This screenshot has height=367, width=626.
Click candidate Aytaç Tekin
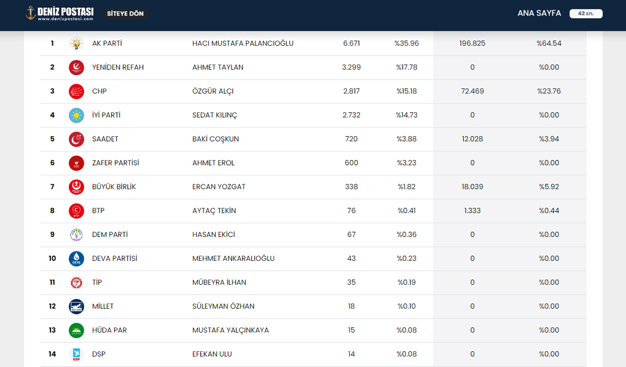[x=214, y=211]
